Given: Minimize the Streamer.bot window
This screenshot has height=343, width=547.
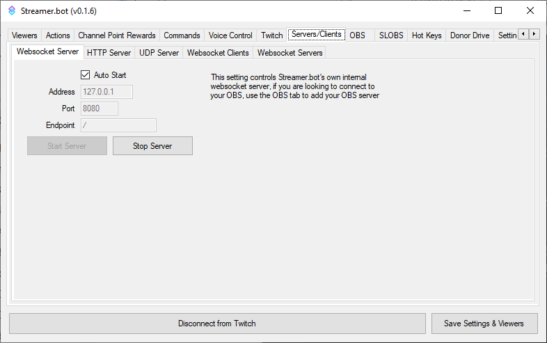Looking at the screenshot, I should [x=467, y=11].
